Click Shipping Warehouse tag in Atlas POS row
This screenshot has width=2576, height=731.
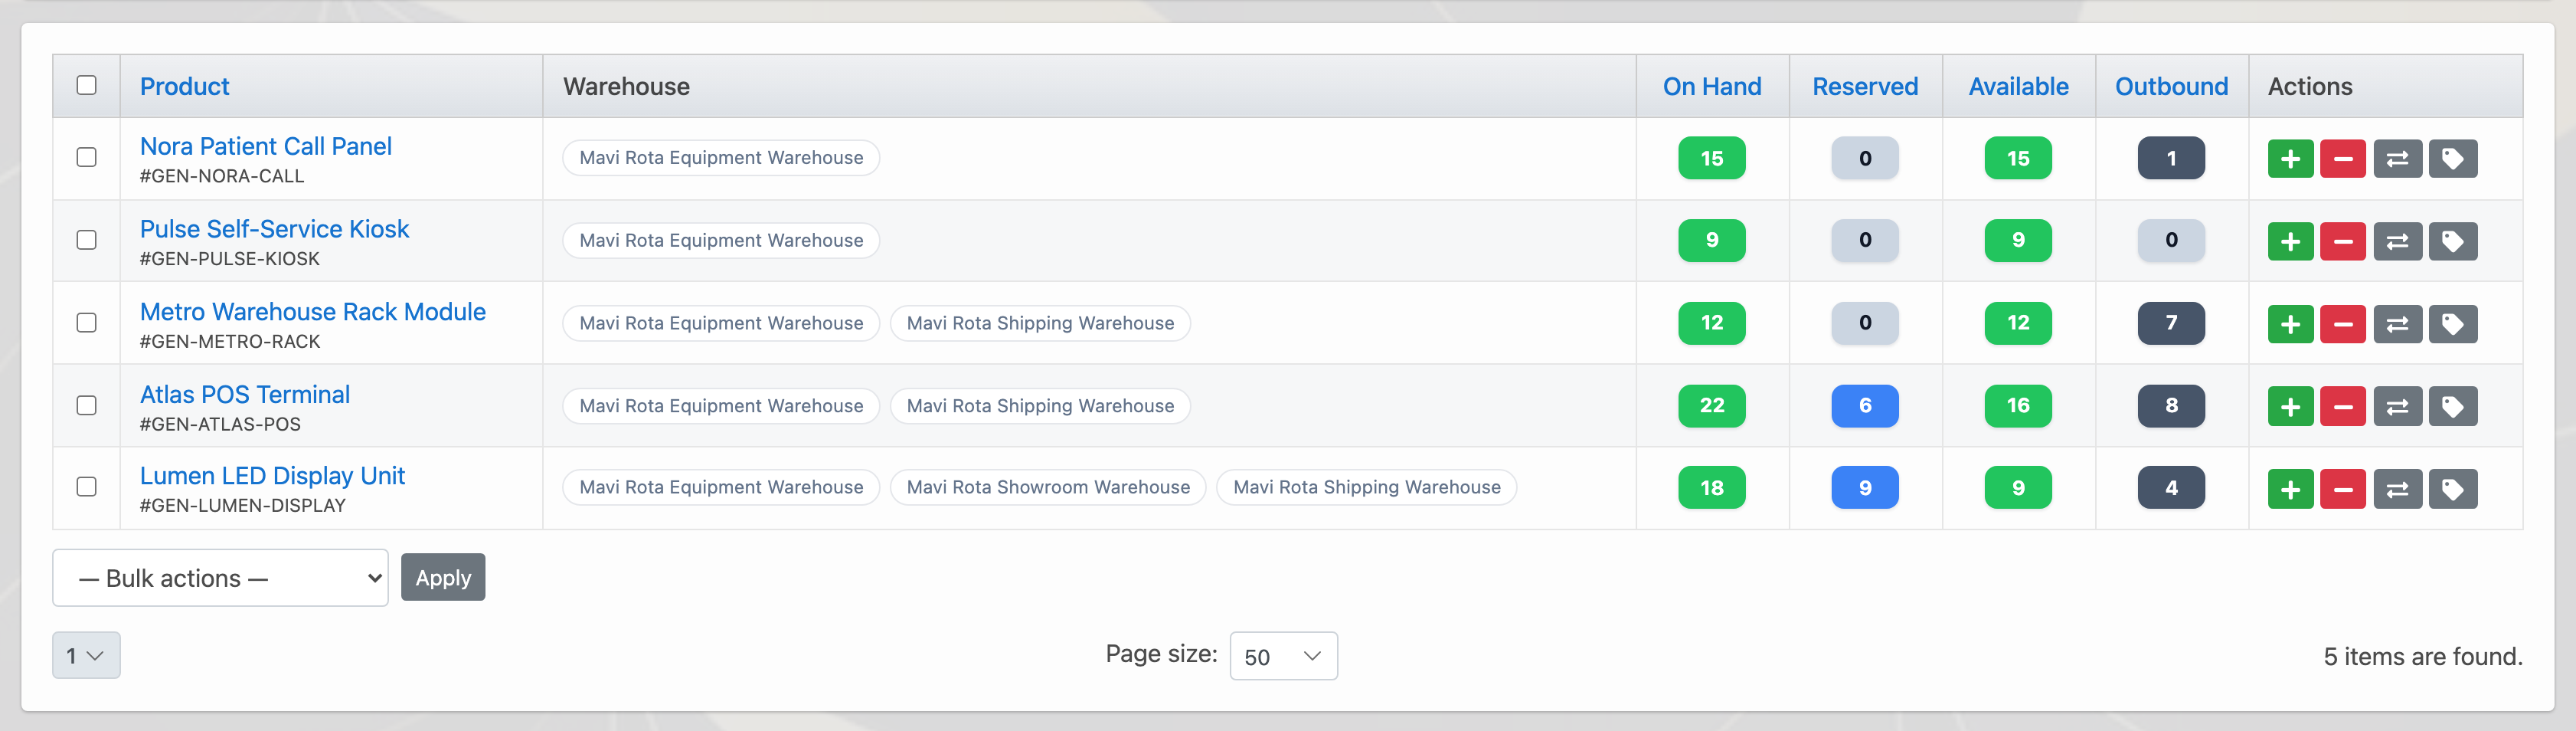(x=1040, y=406)
